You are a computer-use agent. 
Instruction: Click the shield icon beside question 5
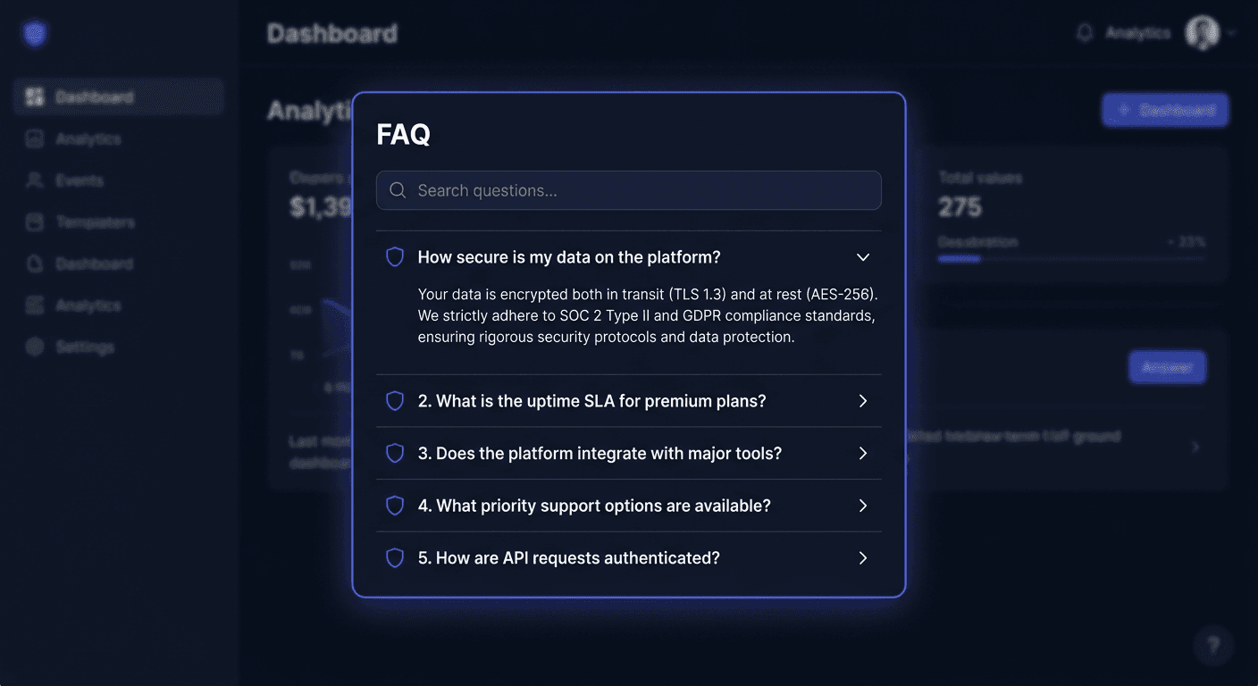(x=394, y=557)
